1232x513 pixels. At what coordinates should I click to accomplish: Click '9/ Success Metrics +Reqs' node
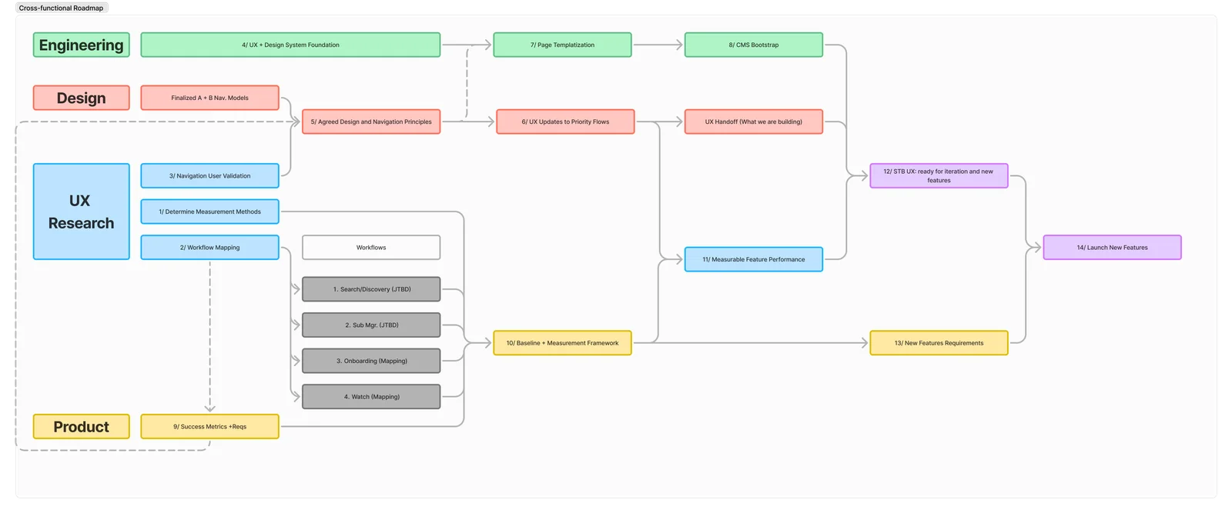pyautogui.click(x=209, y=426)
